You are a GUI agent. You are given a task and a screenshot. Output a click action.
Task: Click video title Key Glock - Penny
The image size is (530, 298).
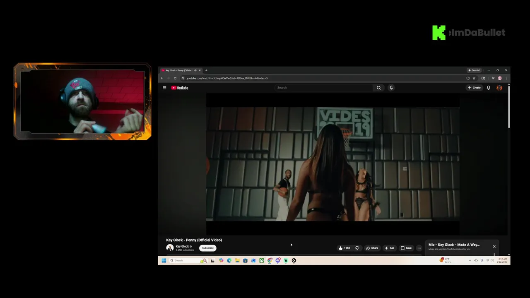pos(194,240)
